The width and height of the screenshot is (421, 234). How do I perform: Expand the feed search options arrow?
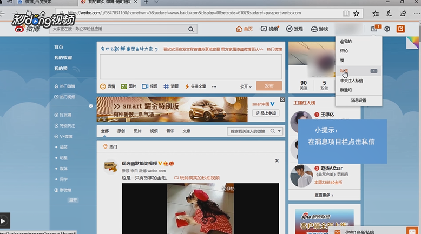(x=280, y=131)
